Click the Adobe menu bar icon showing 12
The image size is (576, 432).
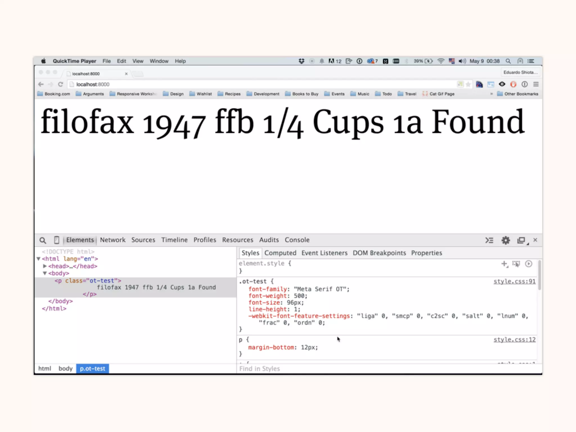tap(335, 61)
